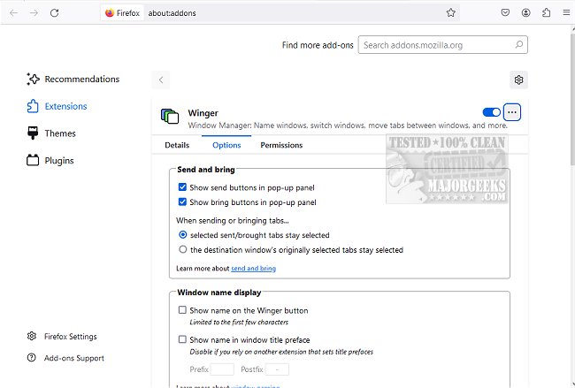Enable Show name on the Winger button
This screenshot has height=388, width=575.
tap(182, 310)
